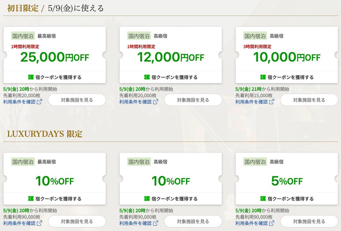Click the 先着利用15,000枚 text
The width and height of the screenshot is (341, 231).
point(254,95)
